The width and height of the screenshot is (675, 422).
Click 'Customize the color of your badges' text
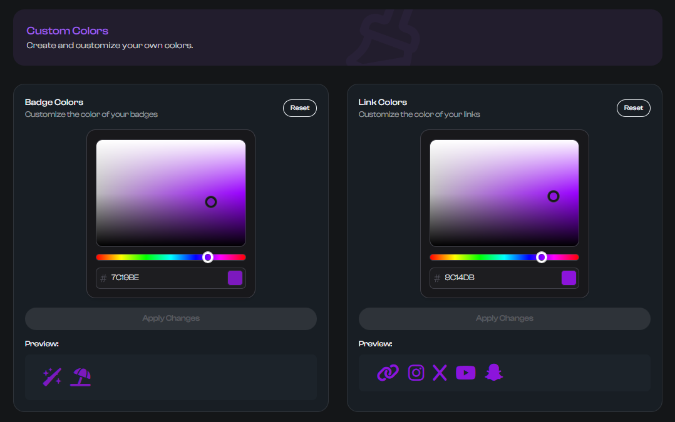point(91,114)
